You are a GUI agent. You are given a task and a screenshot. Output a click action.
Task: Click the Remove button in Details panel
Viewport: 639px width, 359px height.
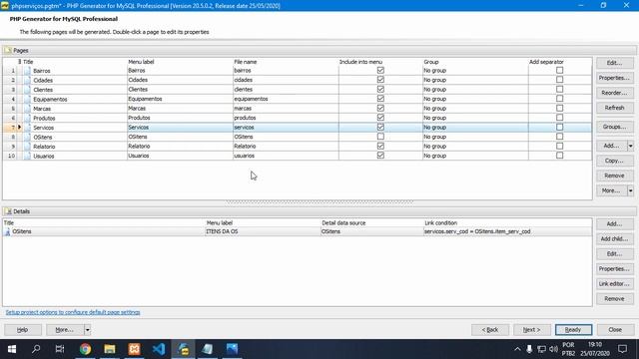point(615,299)
